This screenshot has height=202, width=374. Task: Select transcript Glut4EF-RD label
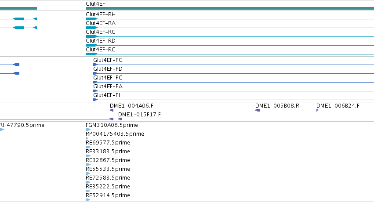pyautogui.click(x=100, y=41)
